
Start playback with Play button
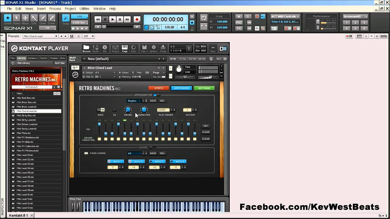point(112,19)
